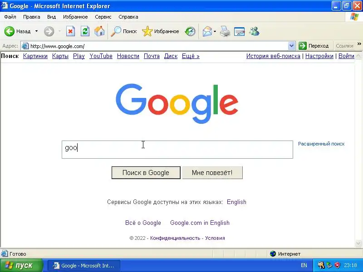The height and width of the screenshot is (272, 363).
Task: Click the 23:18 clock in tray
Action: (x=350, y=265)
